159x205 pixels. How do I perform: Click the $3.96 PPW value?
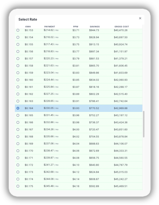[76, 115]
